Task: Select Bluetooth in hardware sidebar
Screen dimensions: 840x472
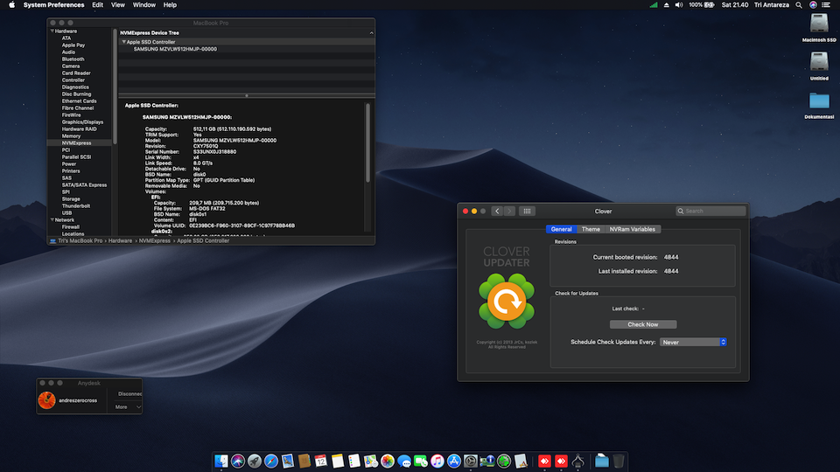Action: click(73, 59)
